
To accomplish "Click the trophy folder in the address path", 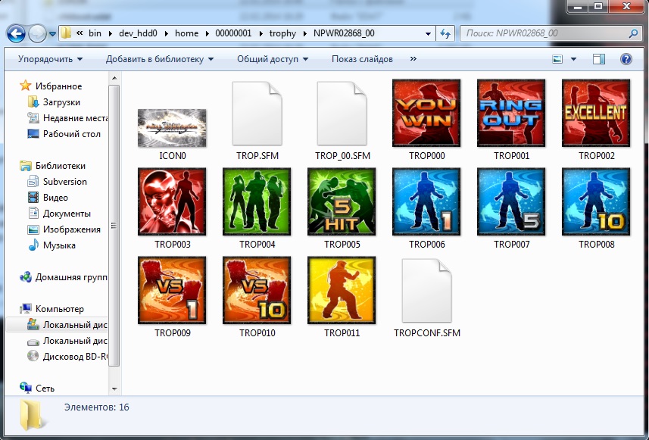I will 283,33.
